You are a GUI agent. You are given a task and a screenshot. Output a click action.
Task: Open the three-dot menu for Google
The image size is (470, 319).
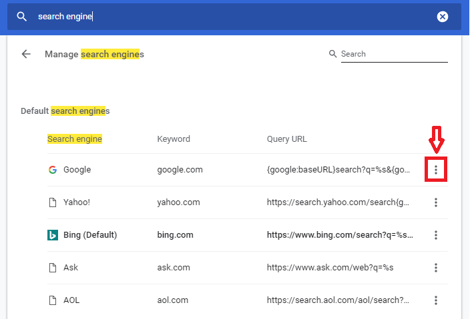click(x=436, y=170)
